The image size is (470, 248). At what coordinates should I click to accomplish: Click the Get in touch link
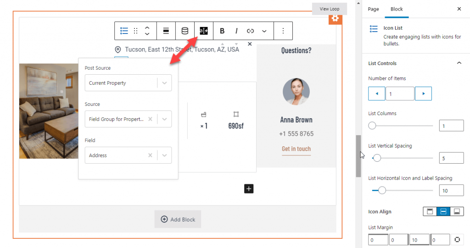pyautogui.click(x=296, y=149)
